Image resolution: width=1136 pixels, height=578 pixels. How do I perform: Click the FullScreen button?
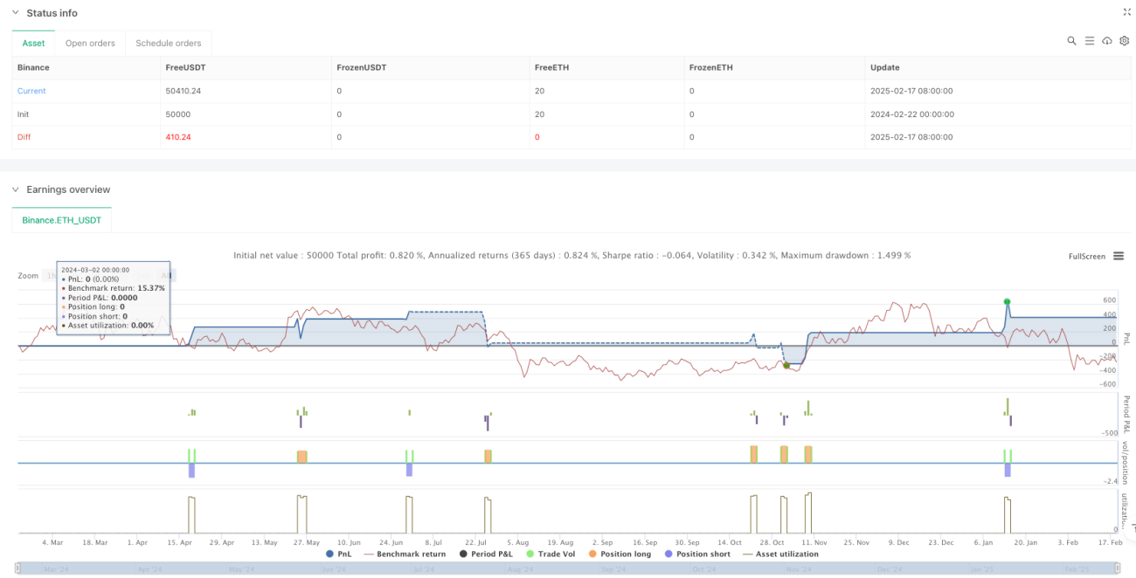pyautogui.click(x=1087, y=257)
